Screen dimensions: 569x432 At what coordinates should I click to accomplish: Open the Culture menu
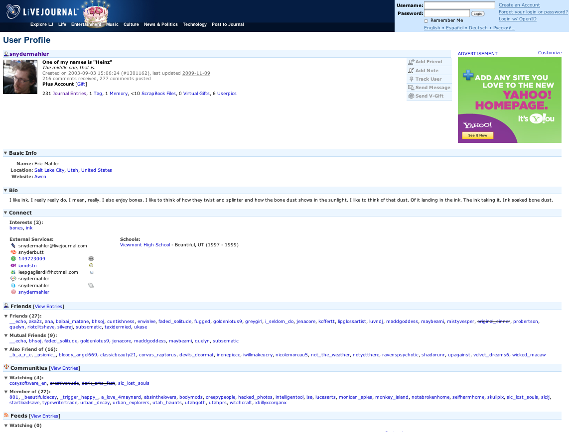click(x=131, y=24)
